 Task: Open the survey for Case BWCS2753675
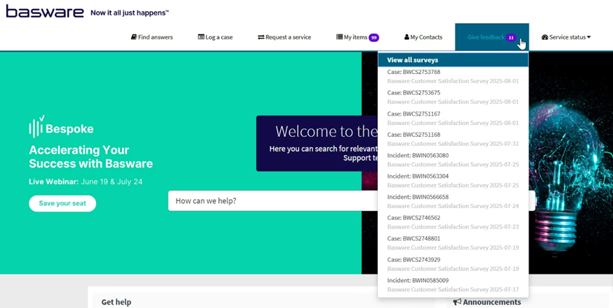453,97
